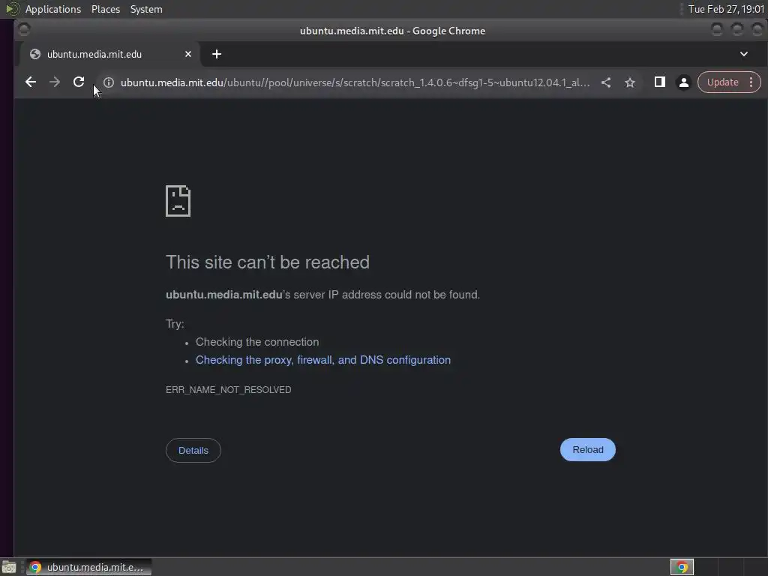
Task: Click the sad page error icon
Action: tap(178, 201)
